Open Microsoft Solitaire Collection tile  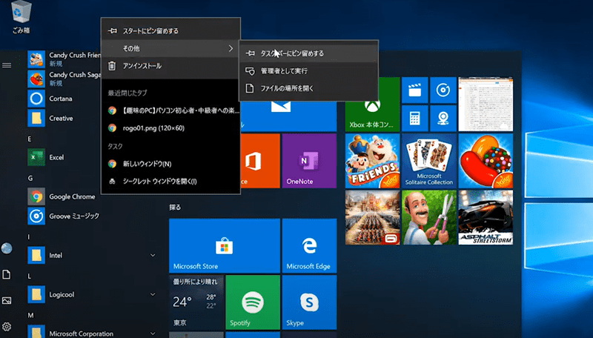point(429,161)
